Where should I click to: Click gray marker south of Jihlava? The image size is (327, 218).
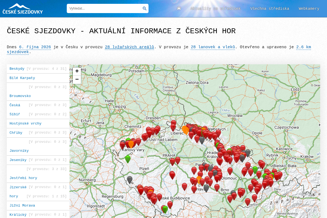coord(206,188)
